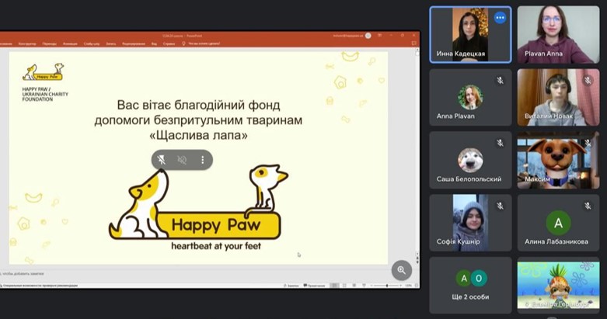Click muted mic icon on Саша Белопольский tile
The width and height of the screenshot is (607, 319).
point(501,143)
